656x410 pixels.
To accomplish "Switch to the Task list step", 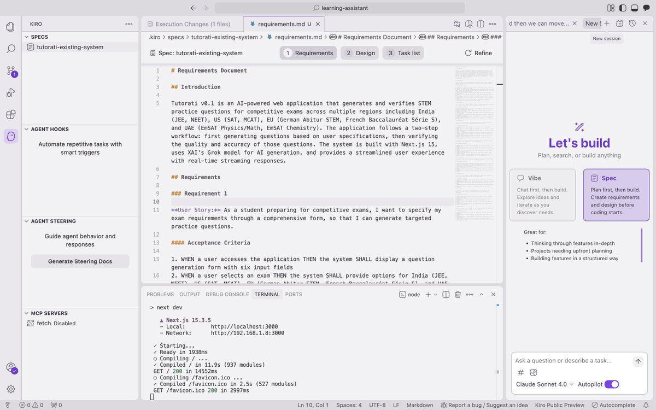I will coord(403,53).
